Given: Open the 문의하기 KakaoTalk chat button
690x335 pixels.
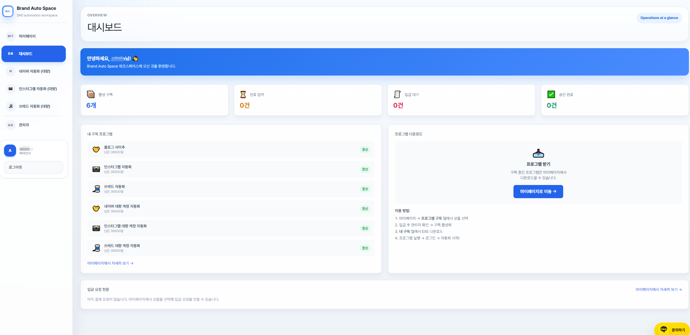Looking at the screenshot, I should click(672, 330).
